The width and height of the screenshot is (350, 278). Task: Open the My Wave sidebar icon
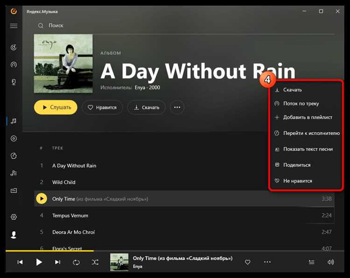tap(14, 47)
